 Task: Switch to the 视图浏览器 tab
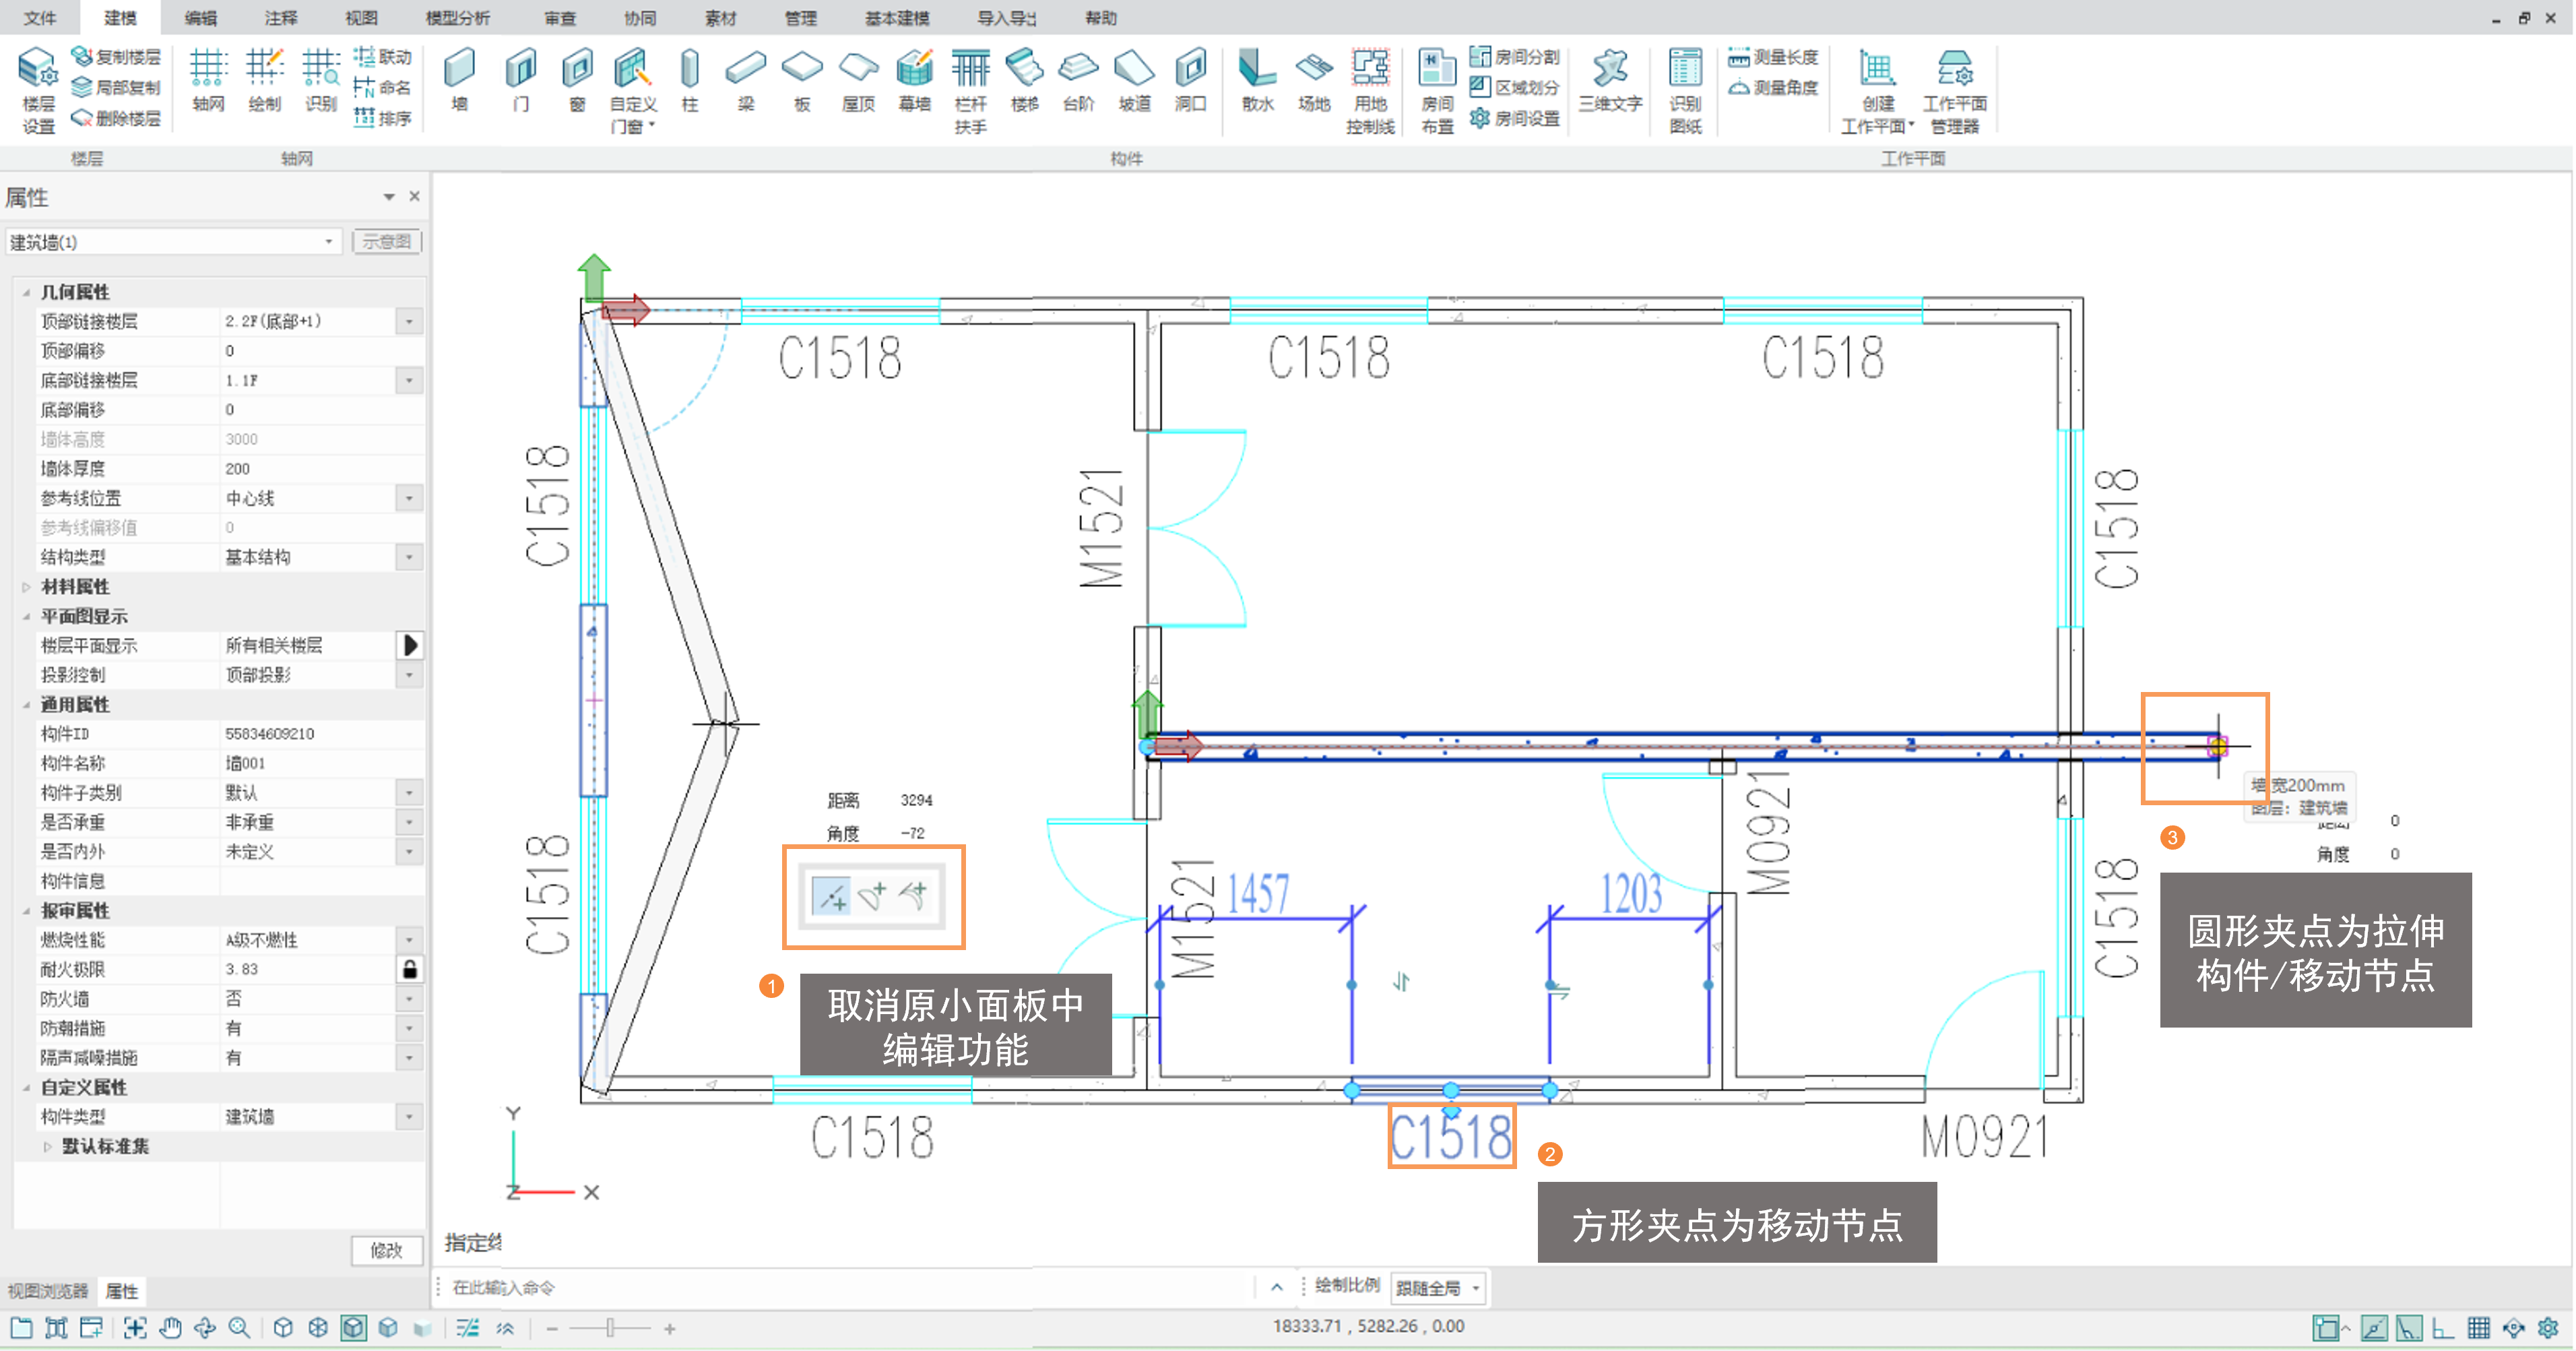47,1291
